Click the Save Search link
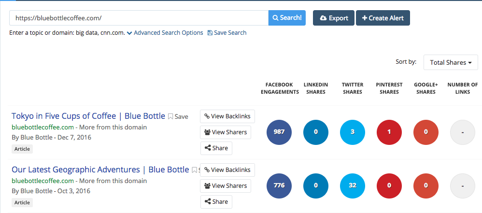Viewport: 482px width, 213px height. coord(227,32)
